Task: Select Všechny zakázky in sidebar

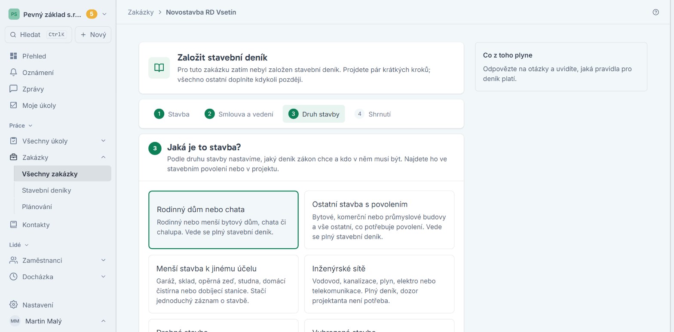Action: click(62, 174)
